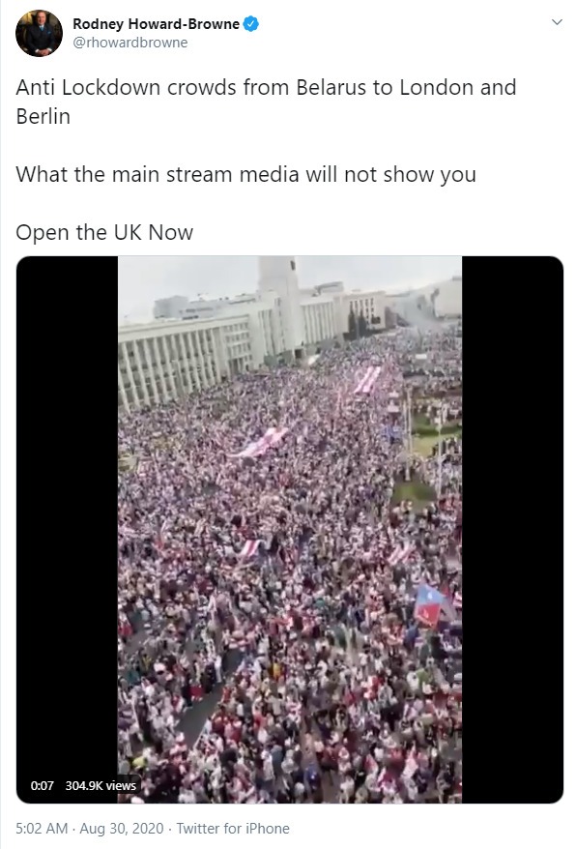This screenshot has height=849, width=576.
Task: Click the 304.9K views counter
Action: click(101, 785)
